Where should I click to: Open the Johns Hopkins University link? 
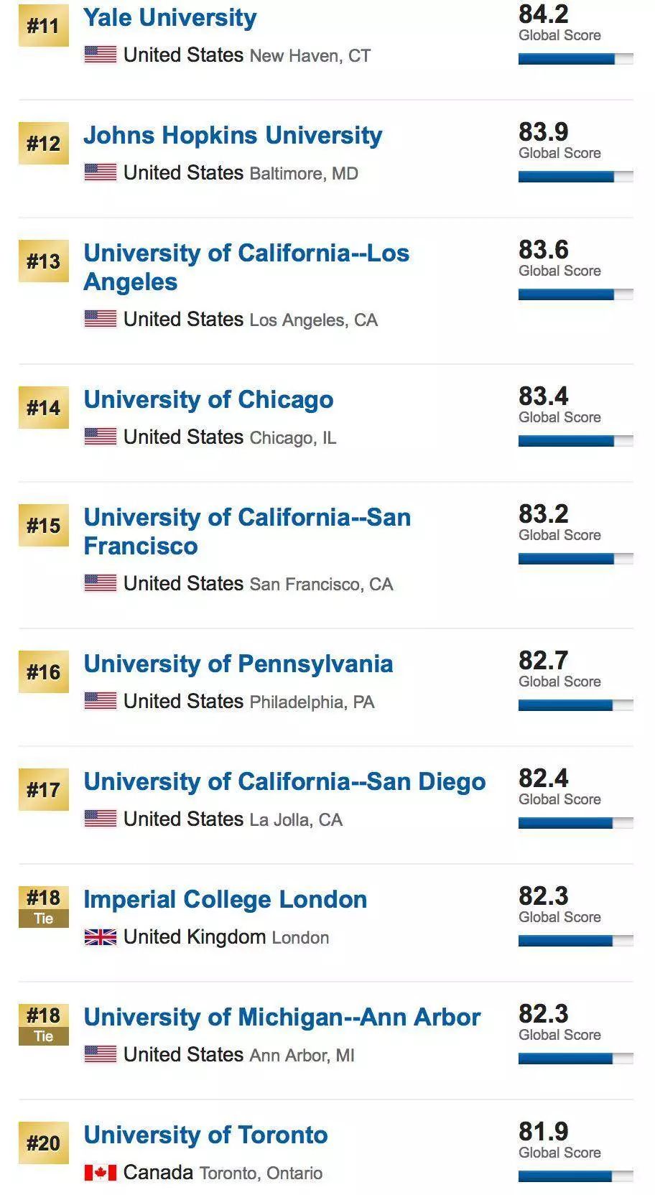click(x=233, y=136)
